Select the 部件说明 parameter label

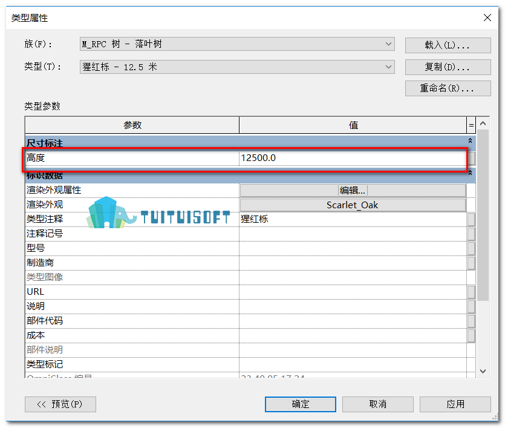(x=45, y=350)
